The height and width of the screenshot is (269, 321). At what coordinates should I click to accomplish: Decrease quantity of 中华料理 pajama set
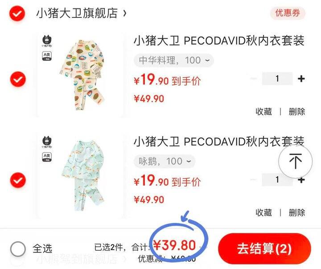(x=254, y=79)
